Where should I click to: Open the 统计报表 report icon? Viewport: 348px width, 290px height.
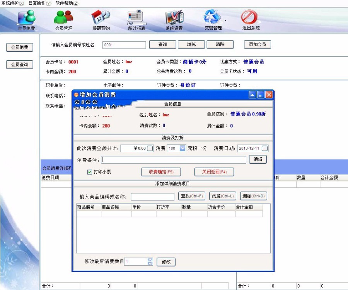pos(137,20)
